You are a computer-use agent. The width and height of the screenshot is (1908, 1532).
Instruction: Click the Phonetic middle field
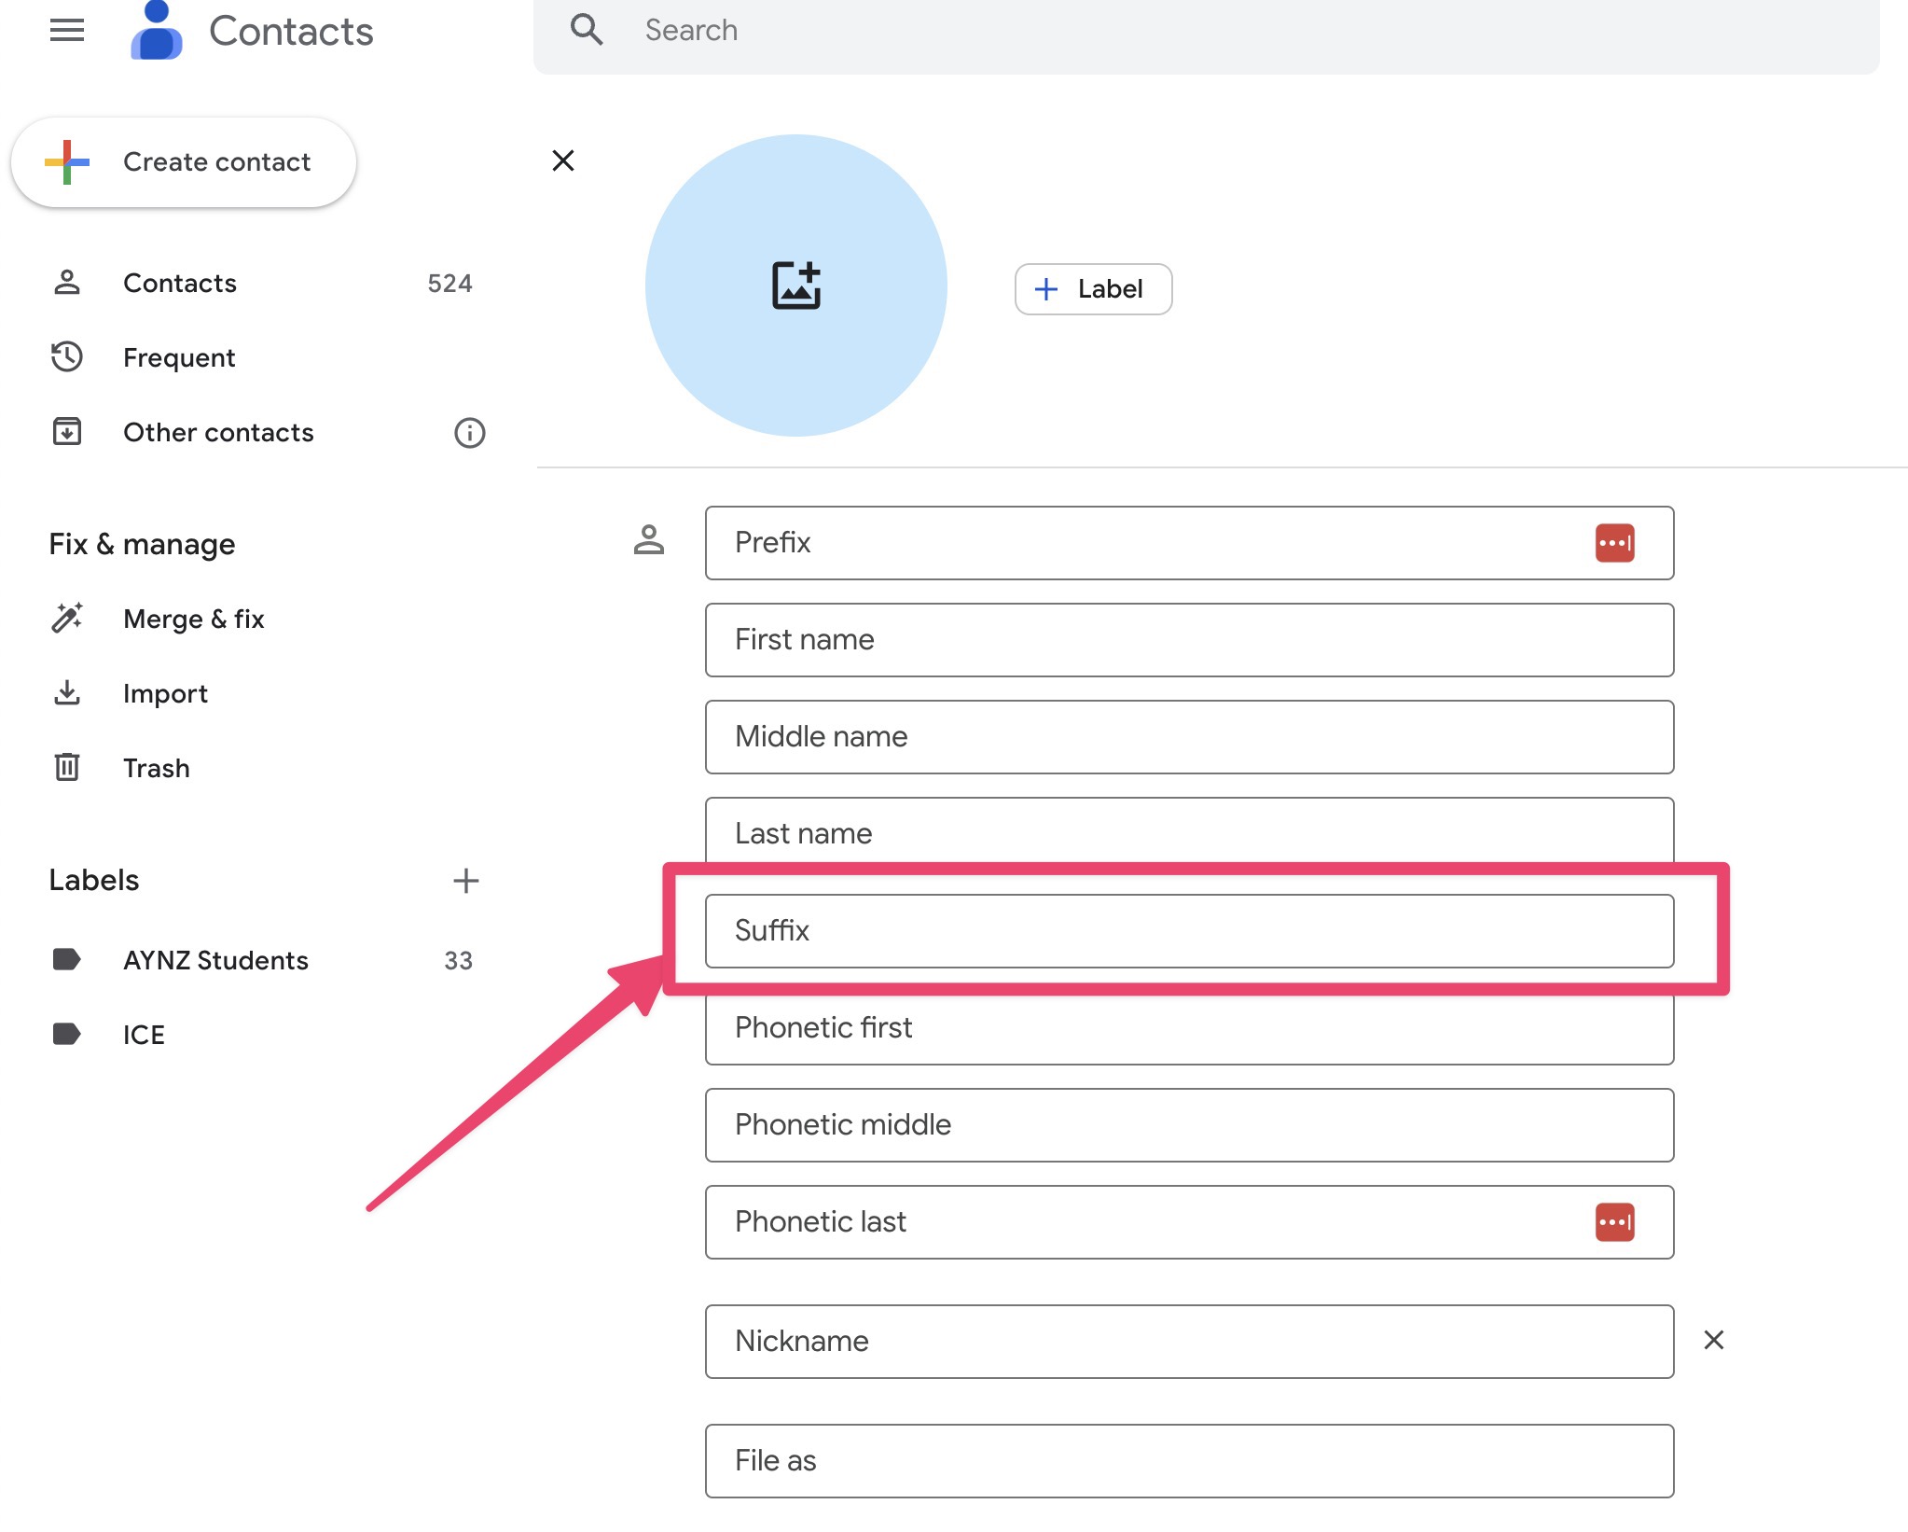[1189, 1125]
